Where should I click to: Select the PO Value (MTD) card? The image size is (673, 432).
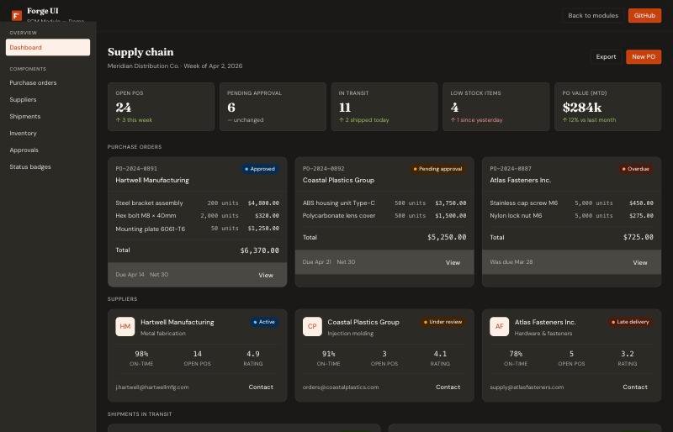(x=607, y=107)
